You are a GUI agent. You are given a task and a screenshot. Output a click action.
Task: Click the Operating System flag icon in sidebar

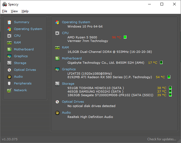tap(9, 29)
